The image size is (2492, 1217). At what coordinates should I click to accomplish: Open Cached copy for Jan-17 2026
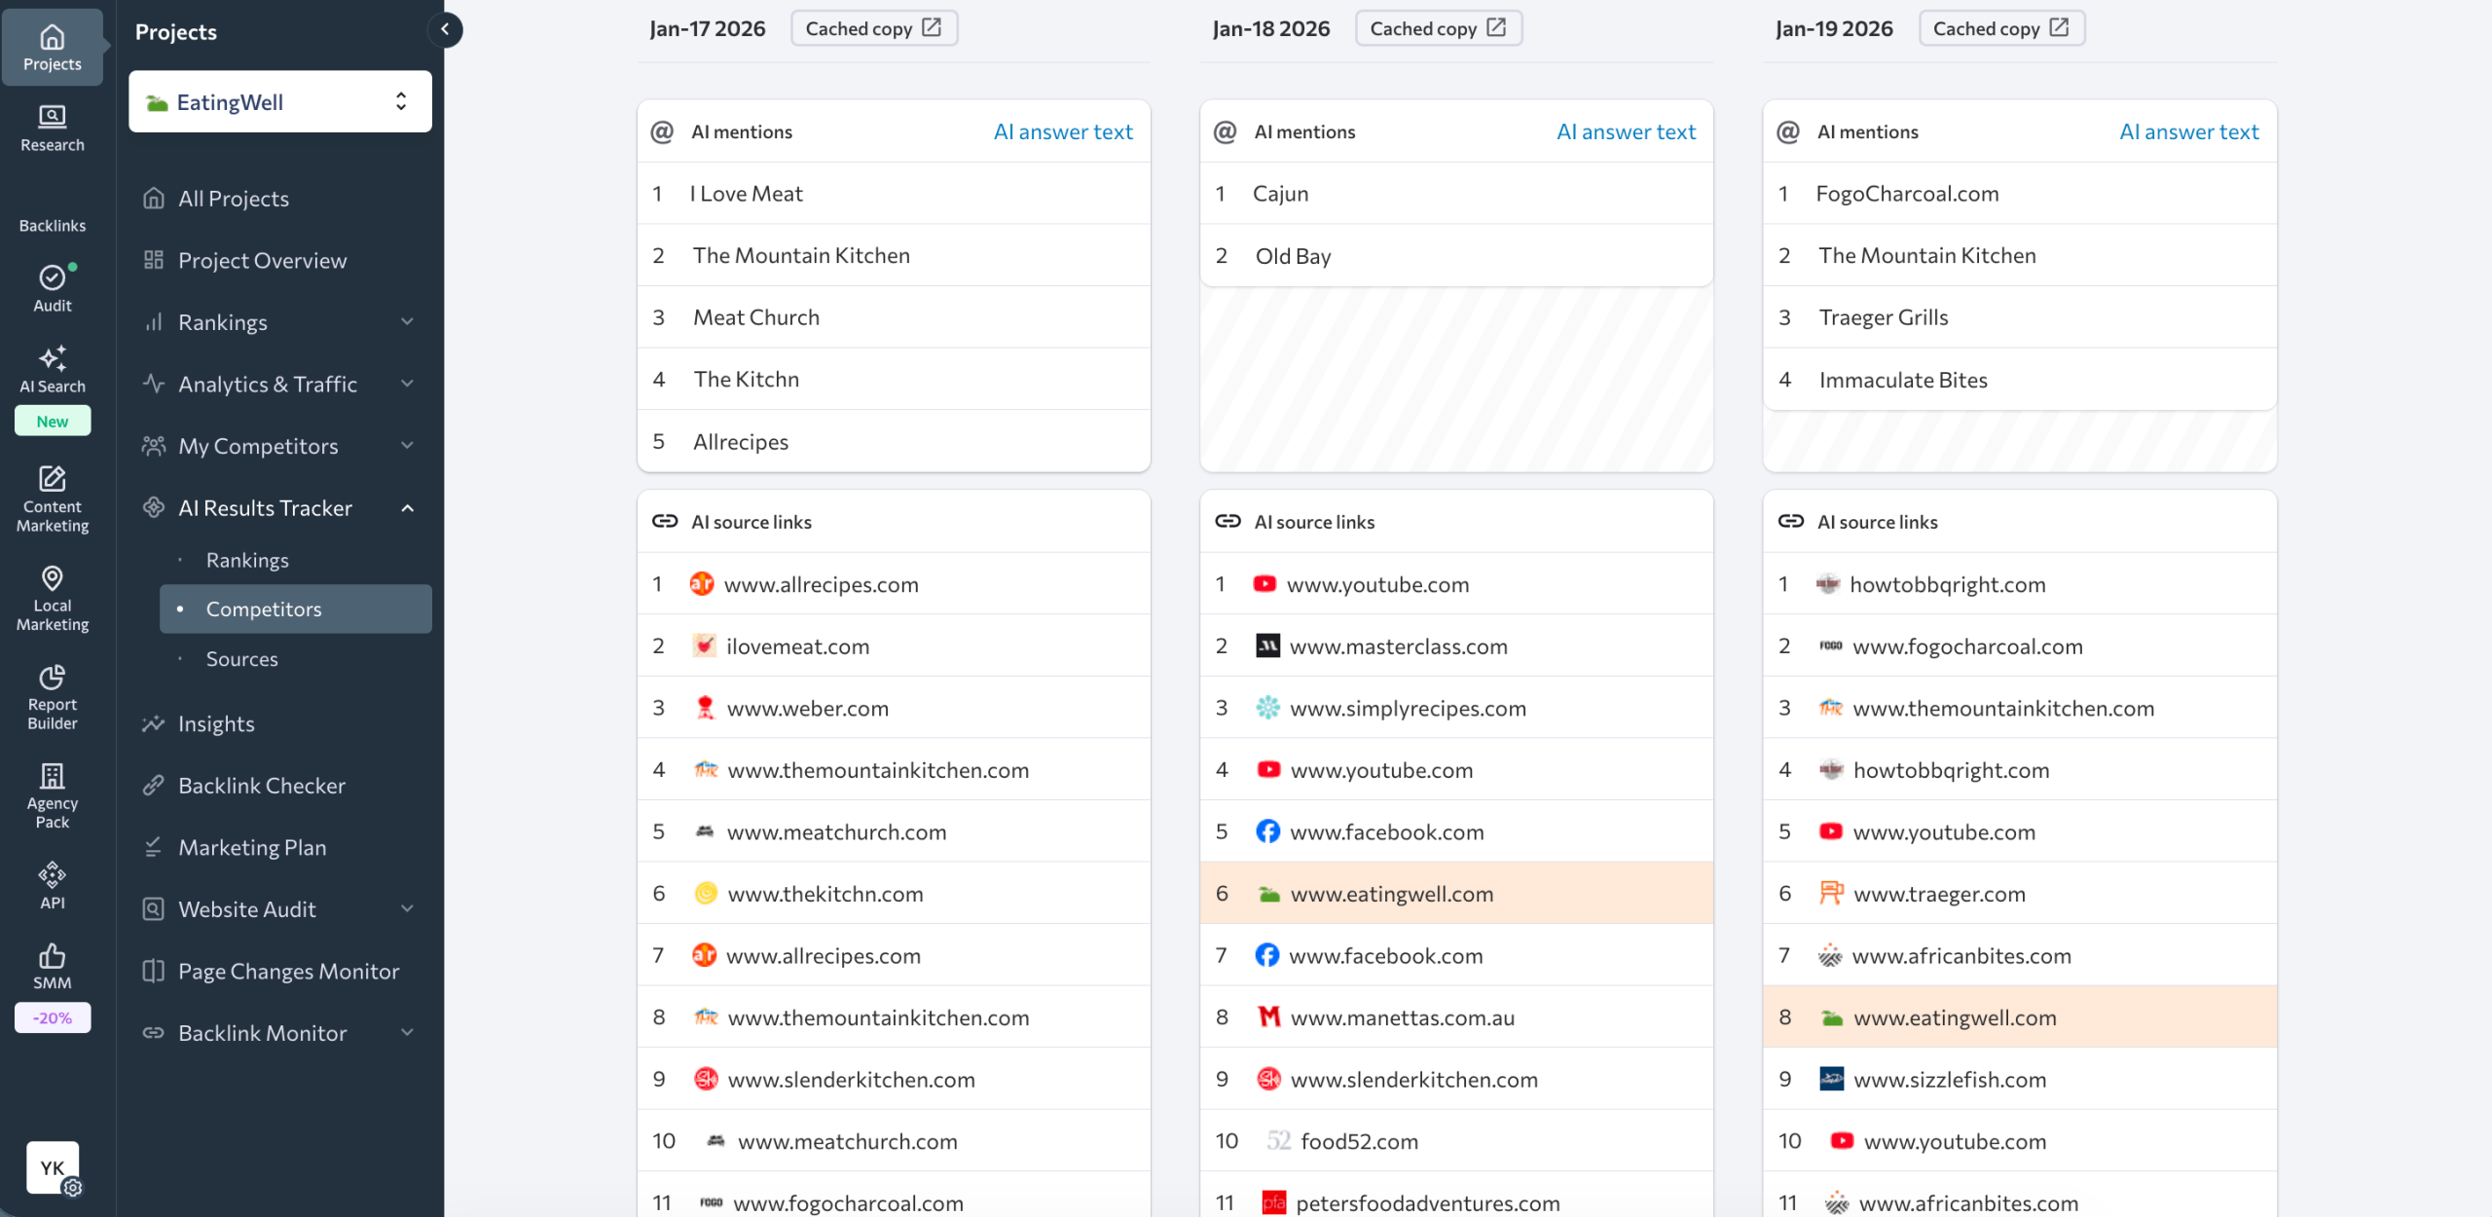(873, 27)
